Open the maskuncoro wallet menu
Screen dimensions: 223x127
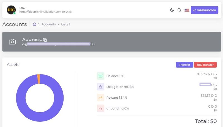(x=204, y=10)
